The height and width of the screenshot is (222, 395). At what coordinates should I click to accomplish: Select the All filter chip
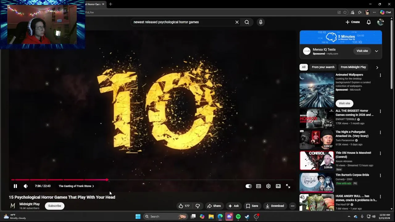[x=304, y=67]
